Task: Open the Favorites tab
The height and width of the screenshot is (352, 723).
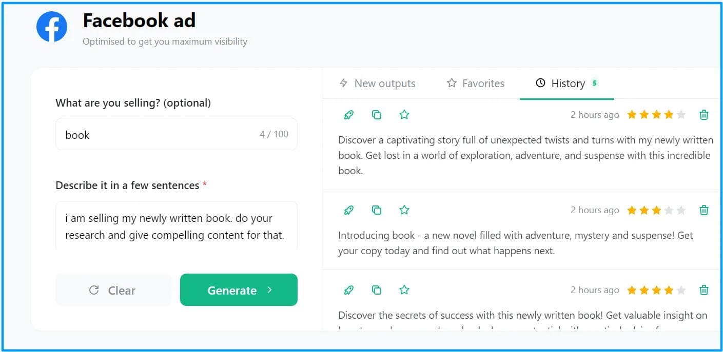Action: (476, 84)
